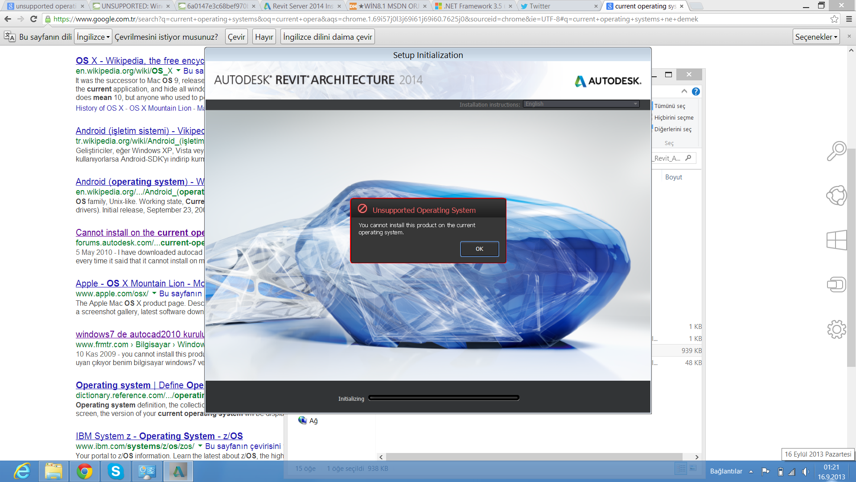The width and height of the screenshot is (856, 482).
Task: Open Skype from taskbar
Action: 115,471
